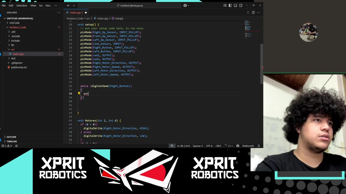The width and height of the screenshot is (346, 194).
Task: Open the Run menu
Action: 48,5
